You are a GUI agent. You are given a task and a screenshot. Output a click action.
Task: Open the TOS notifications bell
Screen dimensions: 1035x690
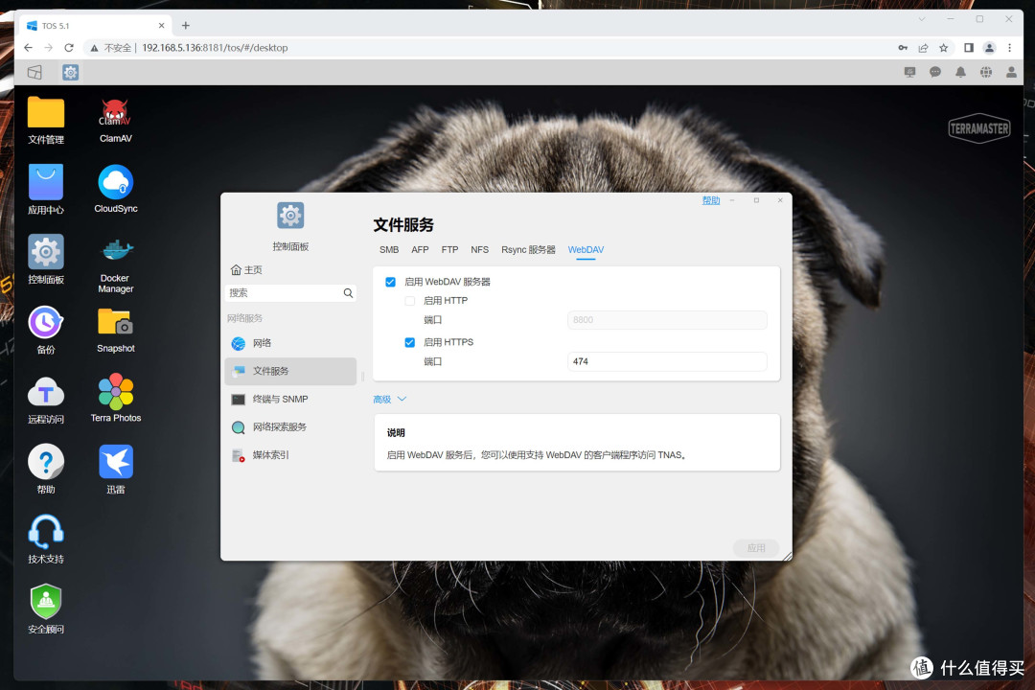pyautogui.click(x=960, y=72)
